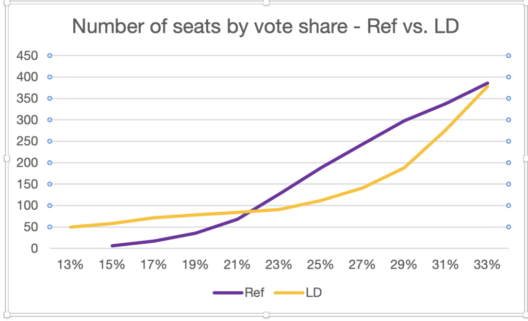
Task: Select the chart title text
Action: [266, 26]
